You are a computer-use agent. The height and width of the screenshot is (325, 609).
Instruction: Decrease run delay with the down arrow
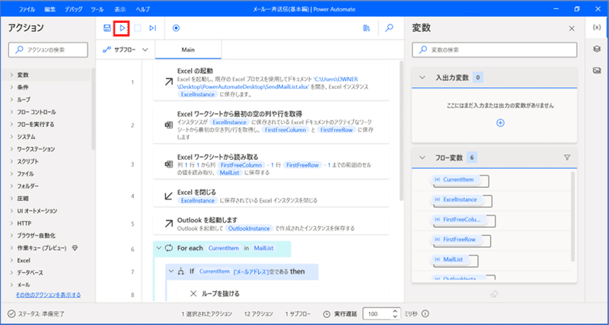[395, 317]
